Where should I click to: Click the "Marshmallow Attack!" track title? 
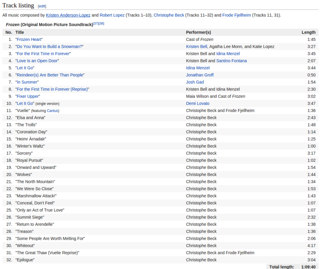tap(36, 196)
